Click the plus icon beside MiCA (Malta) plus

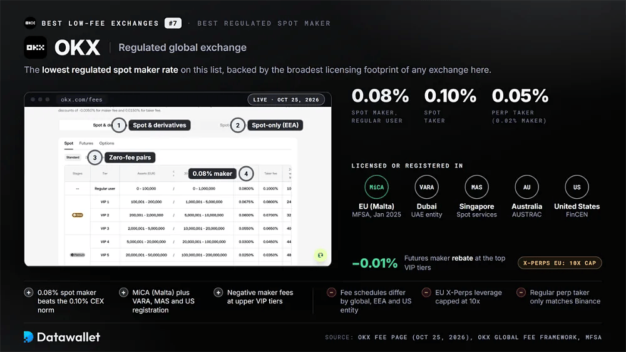123,293
